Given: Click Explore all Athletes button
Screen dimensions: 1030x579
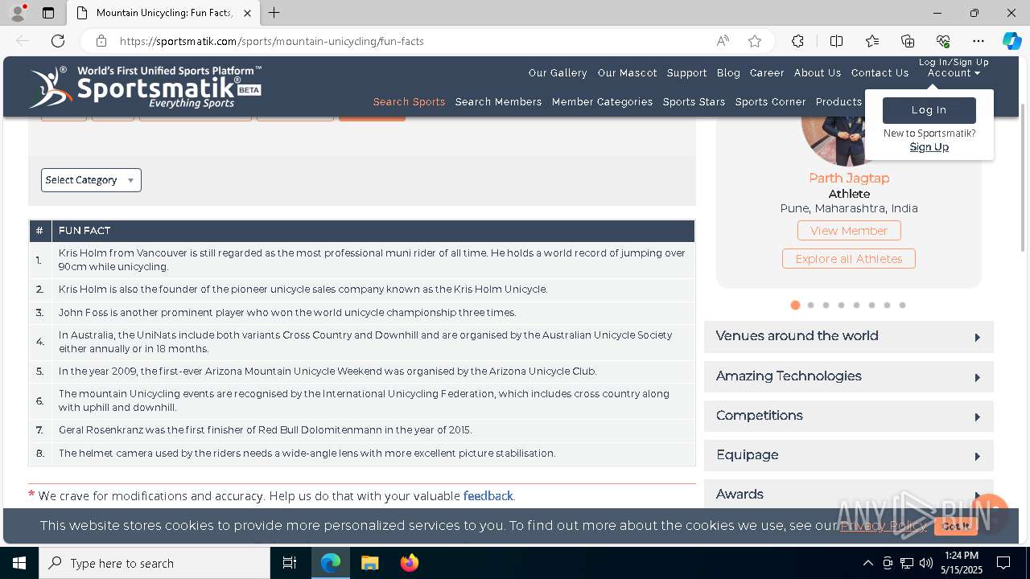Looking at the screenshot, I should (849, 259).
